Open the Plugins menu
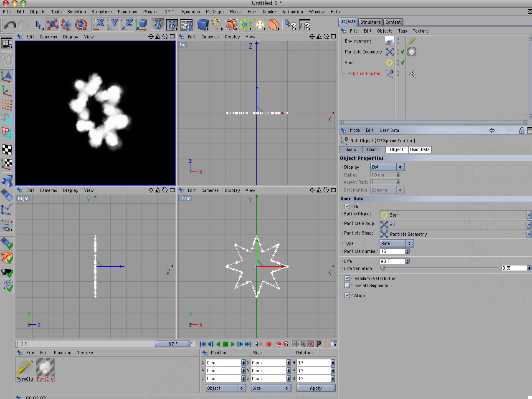Image resolution: width=532 pixels, height=399 pixels. (151, 12)
